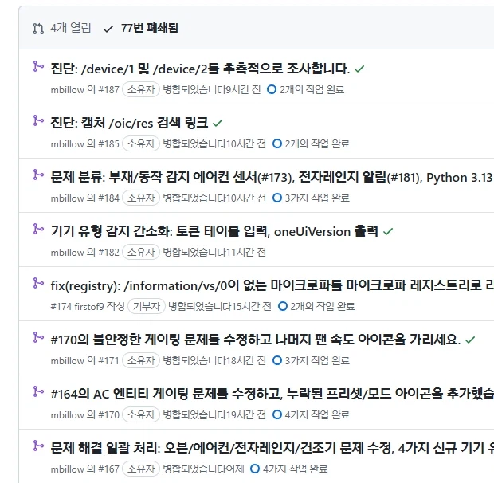Click 병합되었습니다9시간 전 timestamp

pyautogui.click(x=212, y=89)
